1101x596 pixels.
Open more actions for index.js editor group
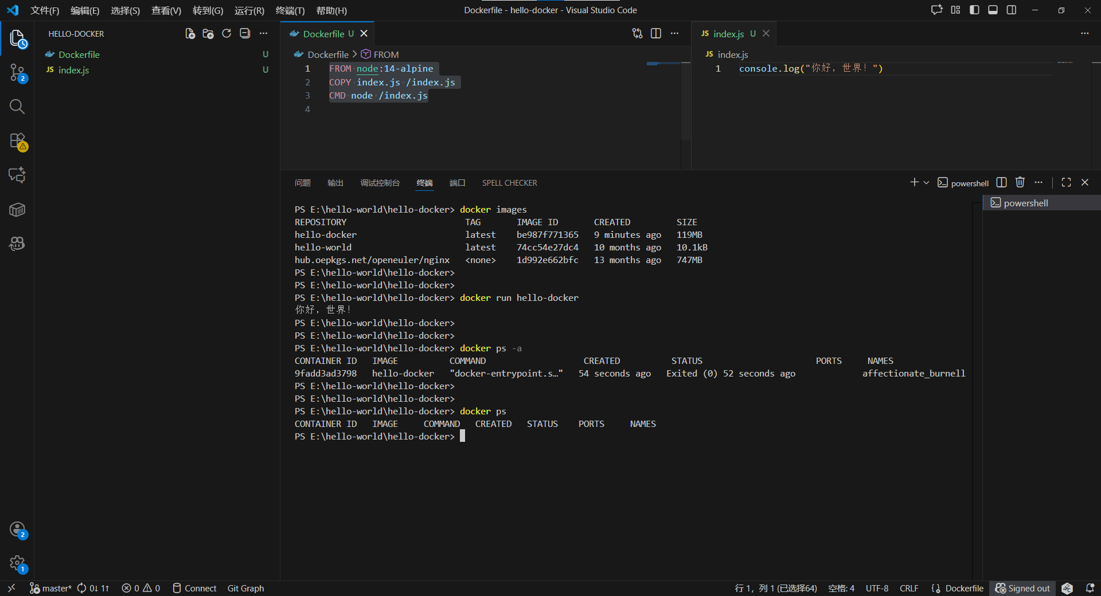(x=1084, y=34)
